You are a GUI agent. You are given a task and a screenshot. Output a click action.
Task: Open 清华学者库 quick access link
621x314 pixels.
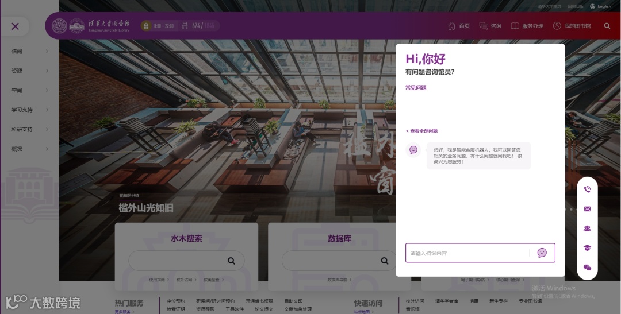click(447, 301)
